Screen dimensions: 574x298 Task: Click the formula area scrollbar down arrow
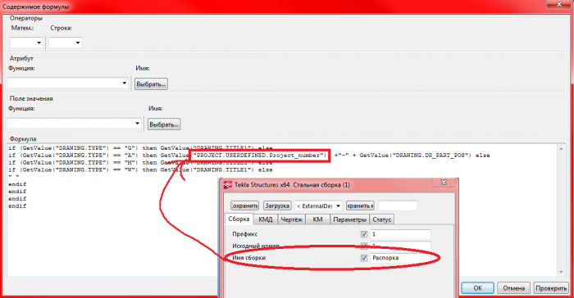click(561, 273)
